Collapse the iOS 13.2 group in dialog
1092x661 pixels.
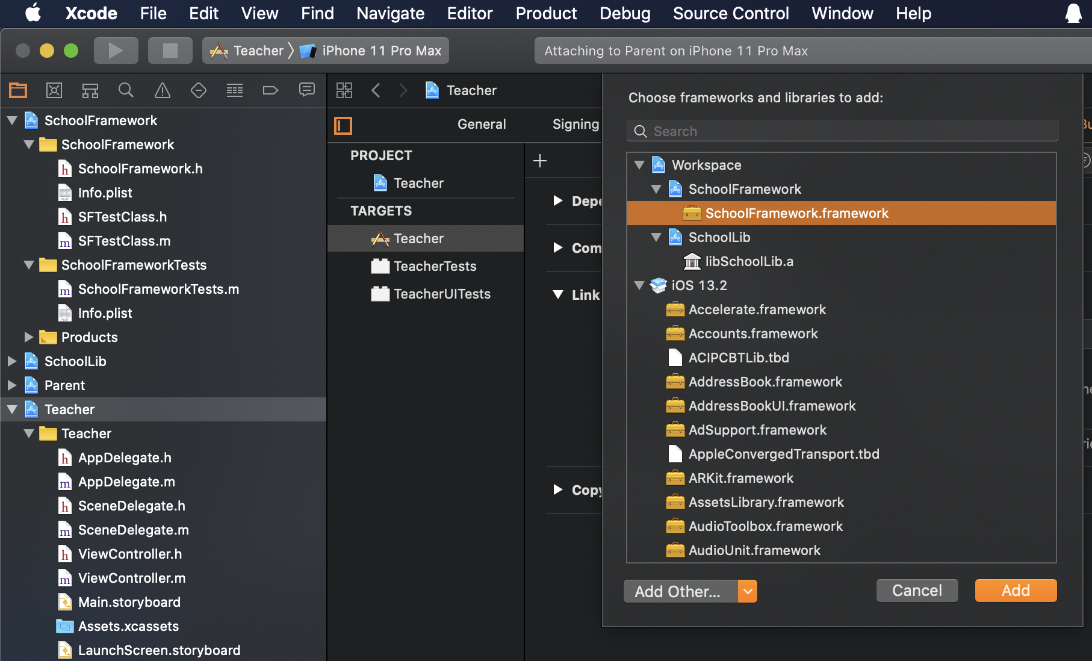[x=639, y=285]
